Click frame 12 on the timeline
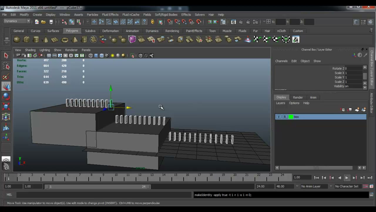The height and width of the screenshot is (212, 376). tap(140, 177)
